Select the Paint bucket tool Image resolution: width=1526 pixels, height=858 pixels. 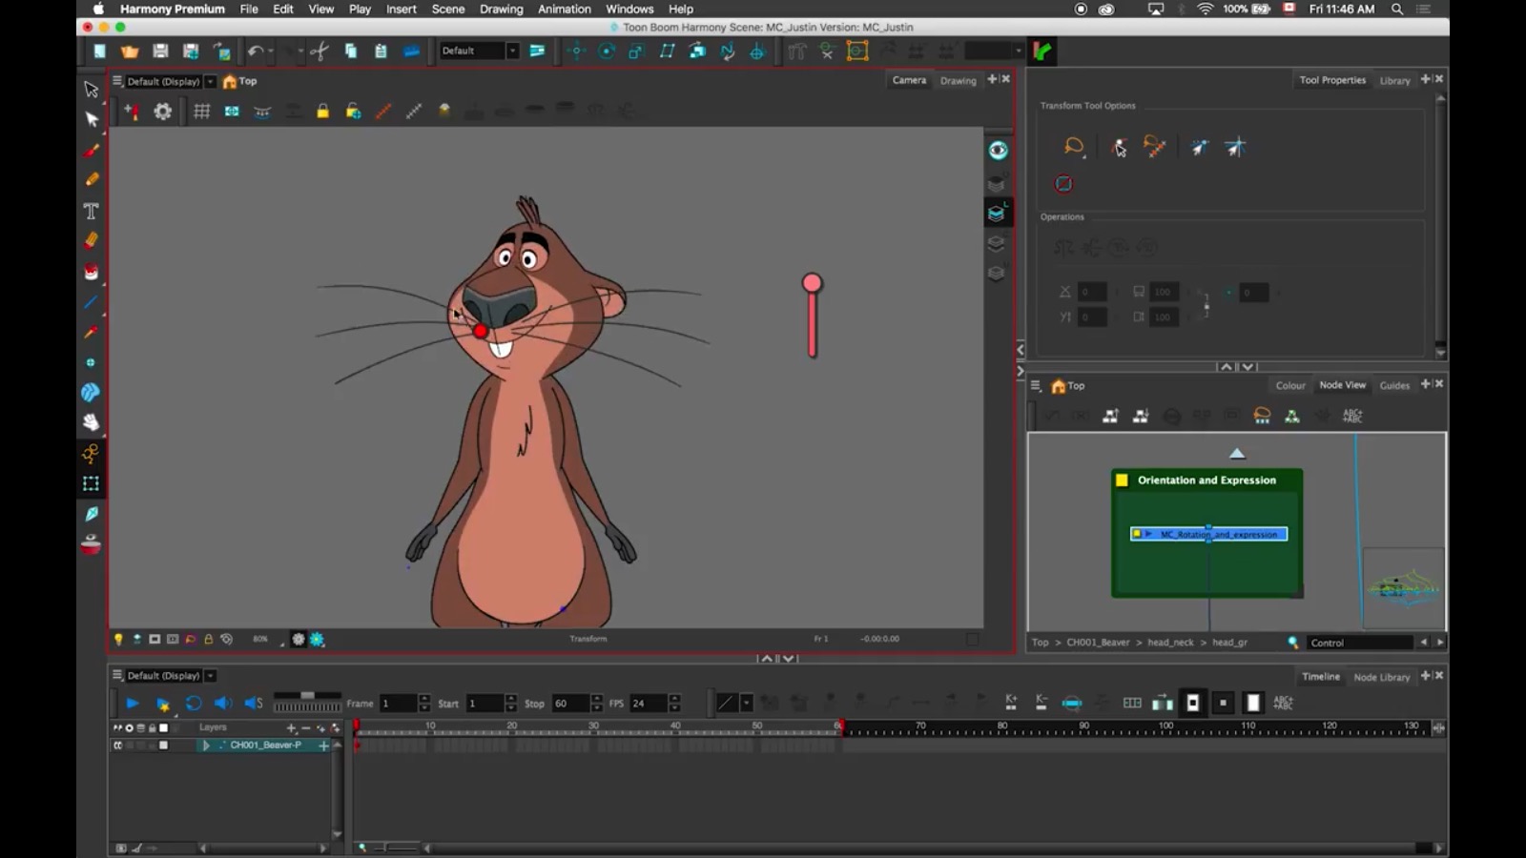click(92, 272)
